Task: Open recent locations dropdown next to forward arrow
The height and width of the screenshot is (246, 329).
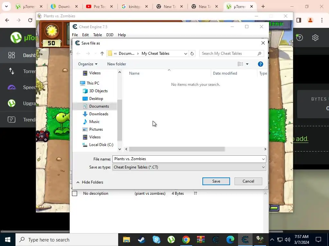Action: tap(95, 53)
